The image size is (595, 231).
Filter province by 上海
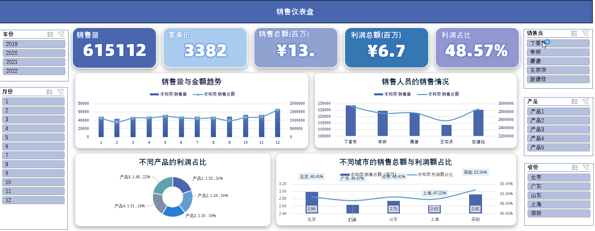click(x=559, y=204)
